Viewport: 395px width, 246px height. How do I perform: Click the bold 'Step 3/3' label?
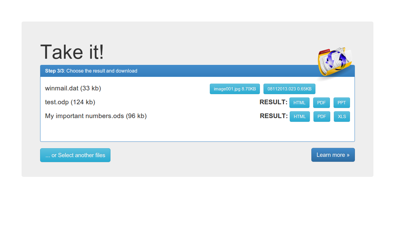(x=55, y=71)
